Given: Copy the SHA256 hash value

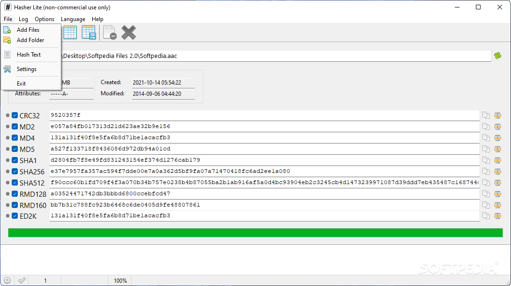Looking at the screenshot, I should (x=486, y=172).
